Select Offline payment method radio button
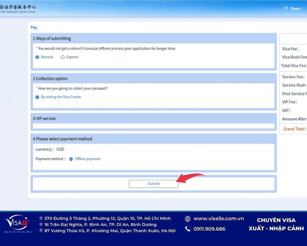Viewport: 307px width, 246px height. coord(71,159)
